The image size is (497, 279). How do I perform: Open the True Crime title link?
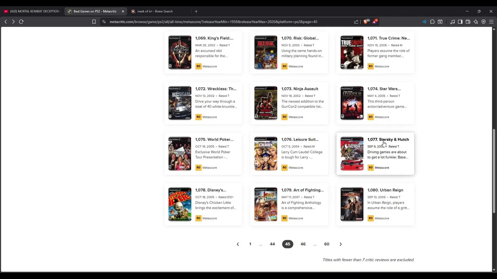pyautogui.click(x=389, y=38)
